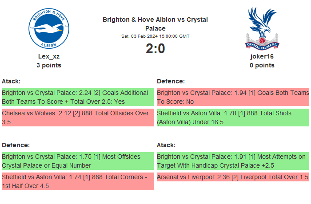Open the joker16 player profile name
The width and height of the screenshot is (311, 204).
coord(262,56)
